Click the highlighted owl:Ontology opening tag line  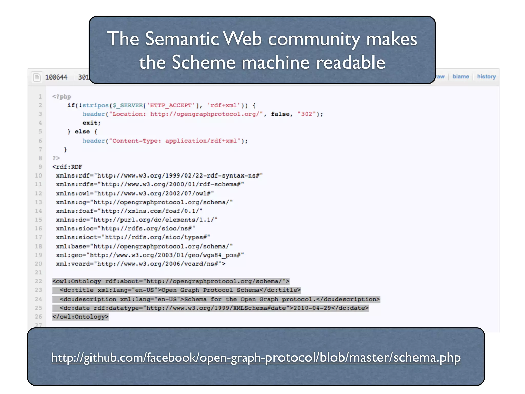(171, 281)
